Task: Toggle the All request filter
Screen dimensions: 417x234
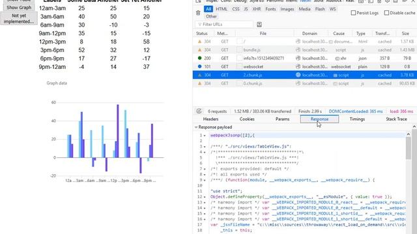Action: pos(208,9)
